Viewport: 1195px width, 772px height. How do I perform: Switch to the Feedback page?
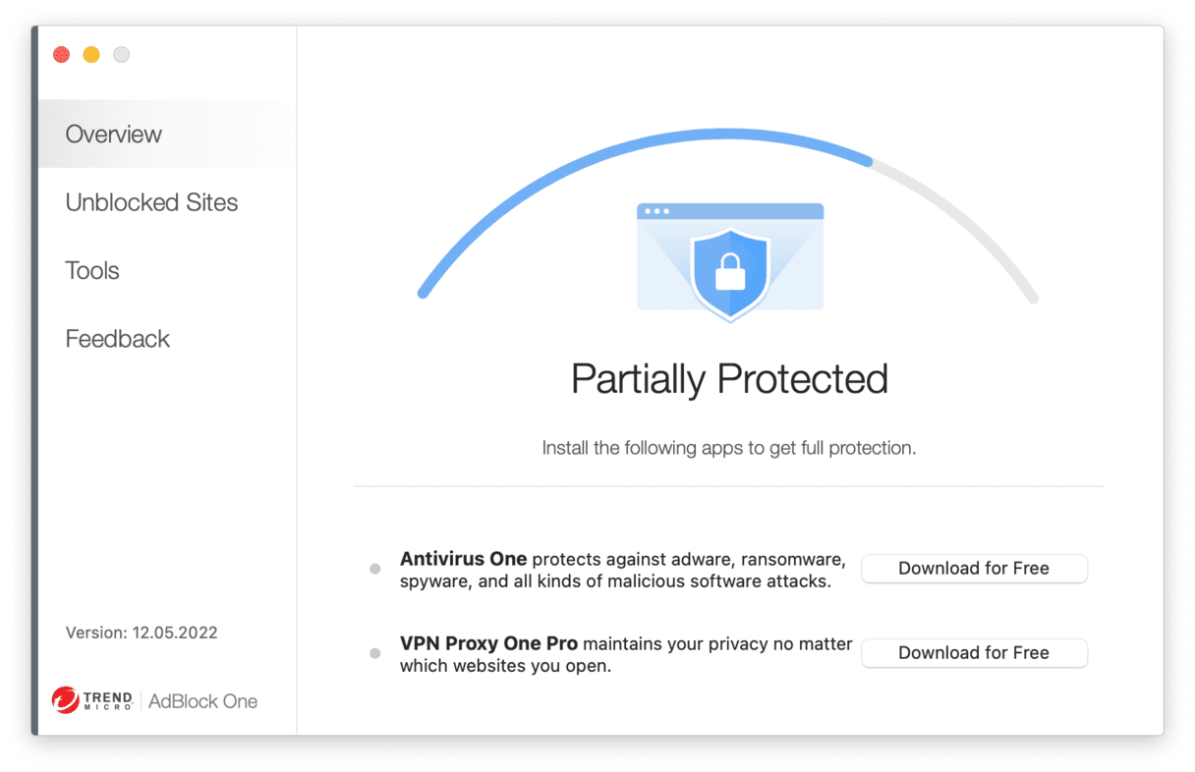[x=117, y=339]
